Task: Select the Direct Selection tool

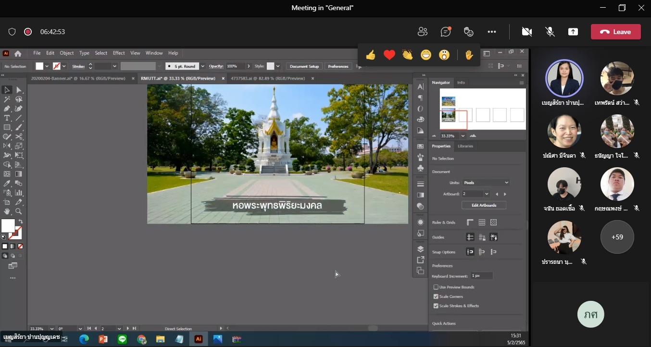Action: coord(19,90)
